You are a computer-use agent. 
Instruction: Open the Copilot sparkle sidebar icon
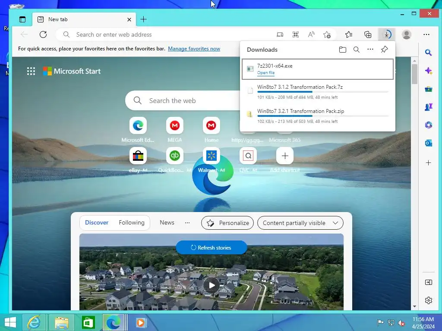point(429,71)
